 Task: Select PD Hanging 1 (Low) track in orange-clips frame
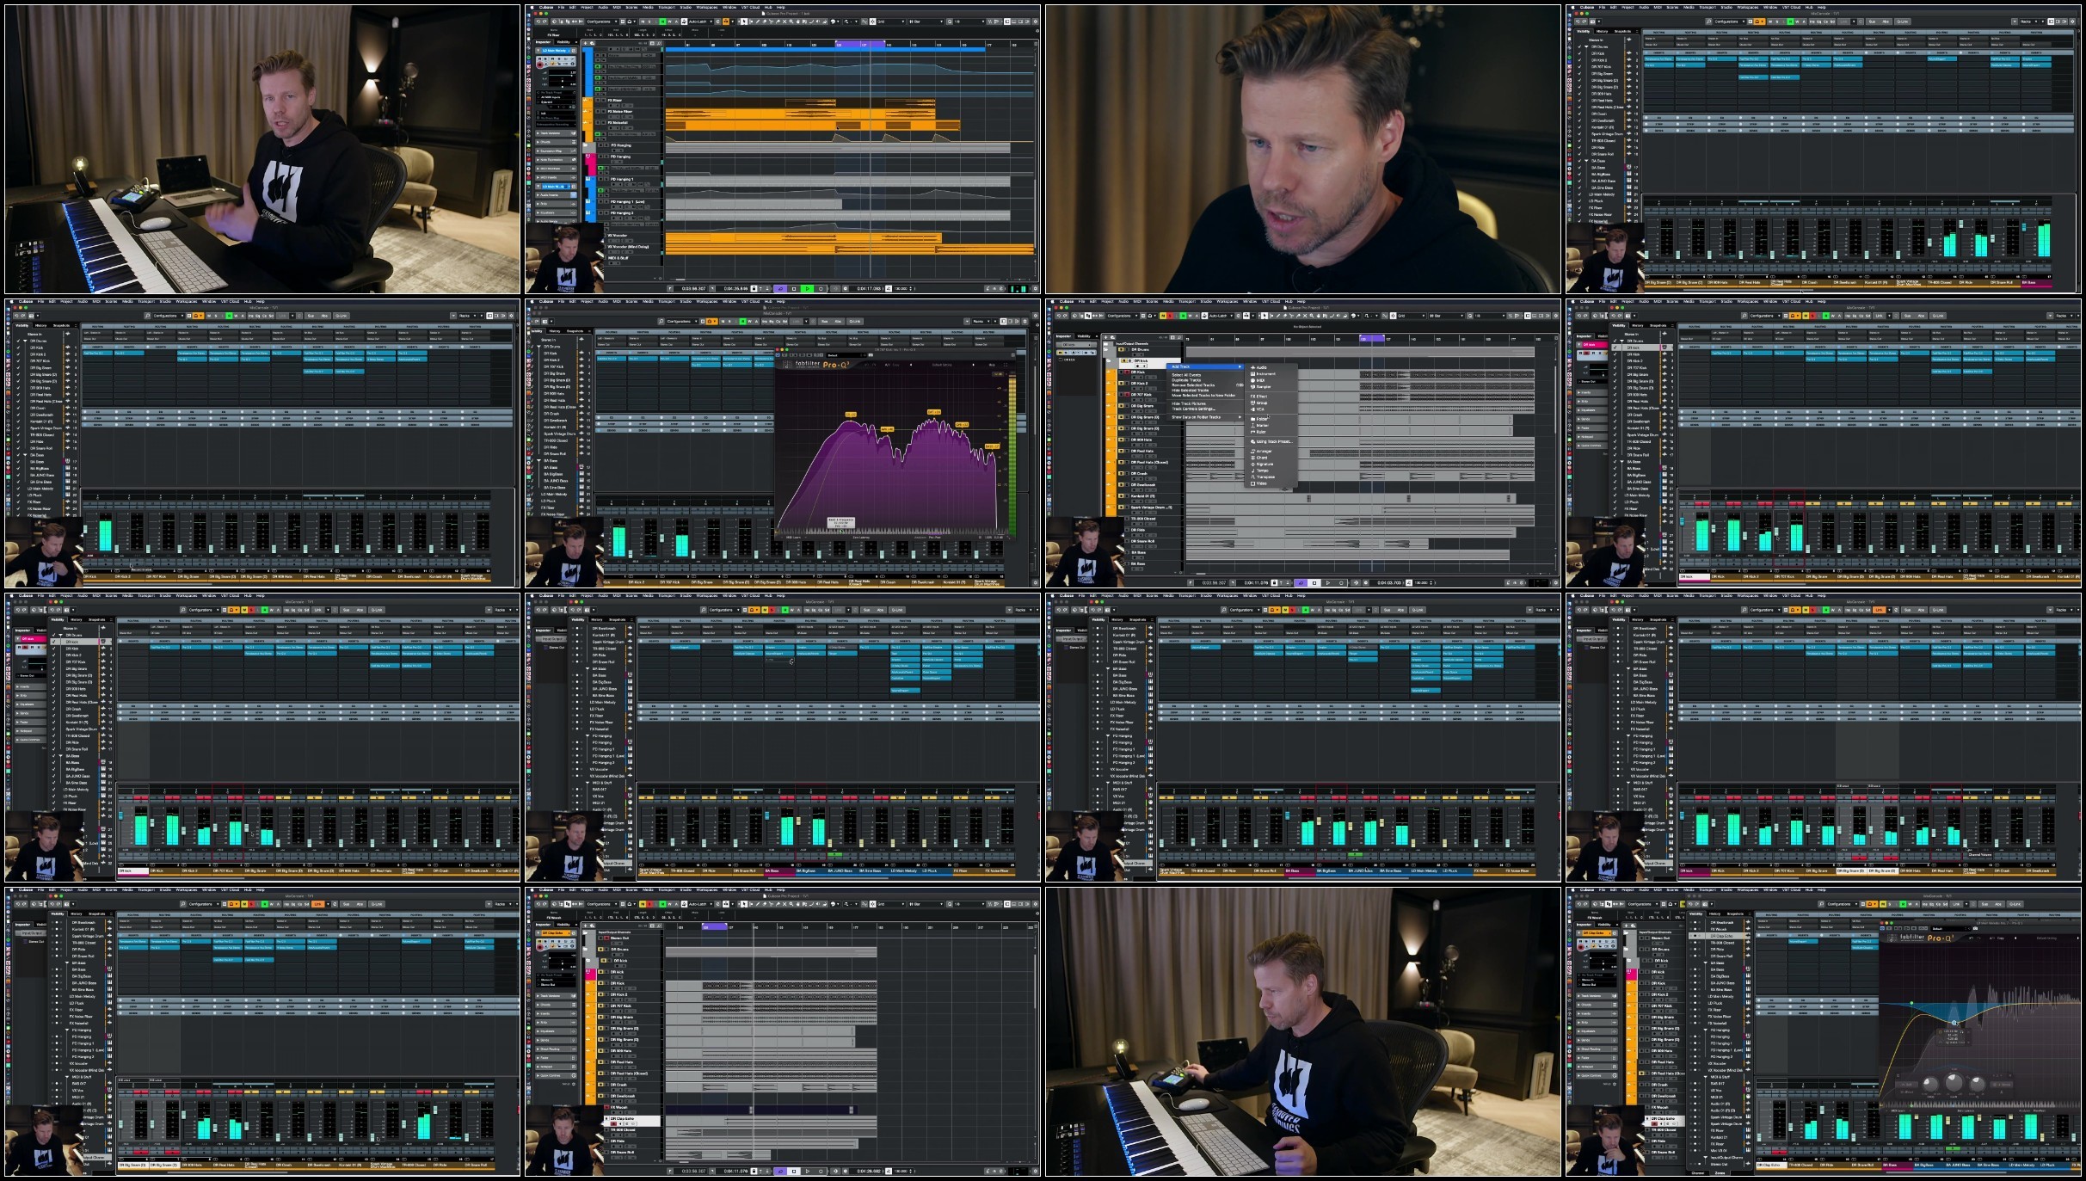click(x=628, y=202)
